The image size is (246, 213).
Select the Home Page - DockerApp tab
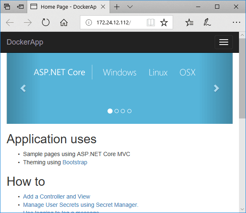pyautogui.click(x=68, y=7)
